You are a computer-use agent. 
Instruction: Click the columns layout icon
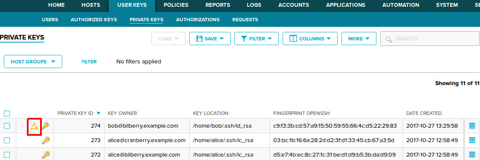(x=293, y=39)
